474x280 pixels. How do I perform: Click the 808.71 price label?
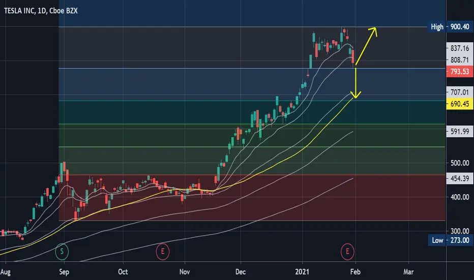point(460,60)
